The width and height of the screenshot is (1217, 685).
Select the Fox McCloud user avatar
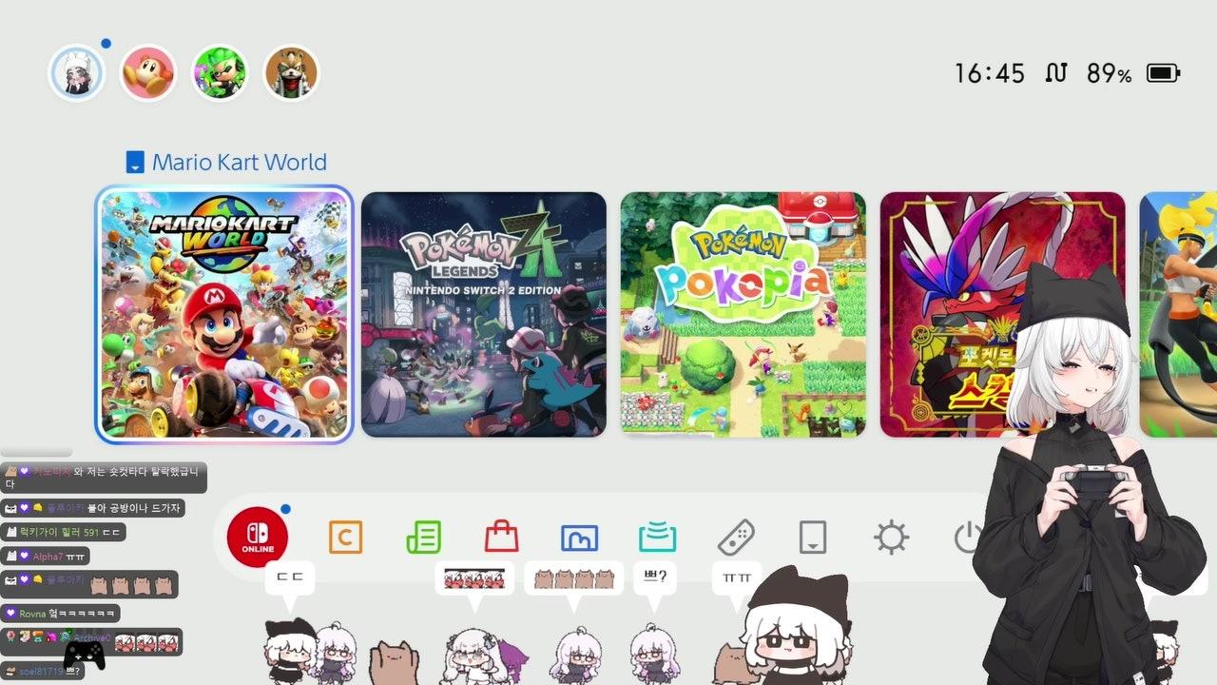pyautogui.click(x=291, y=73)
